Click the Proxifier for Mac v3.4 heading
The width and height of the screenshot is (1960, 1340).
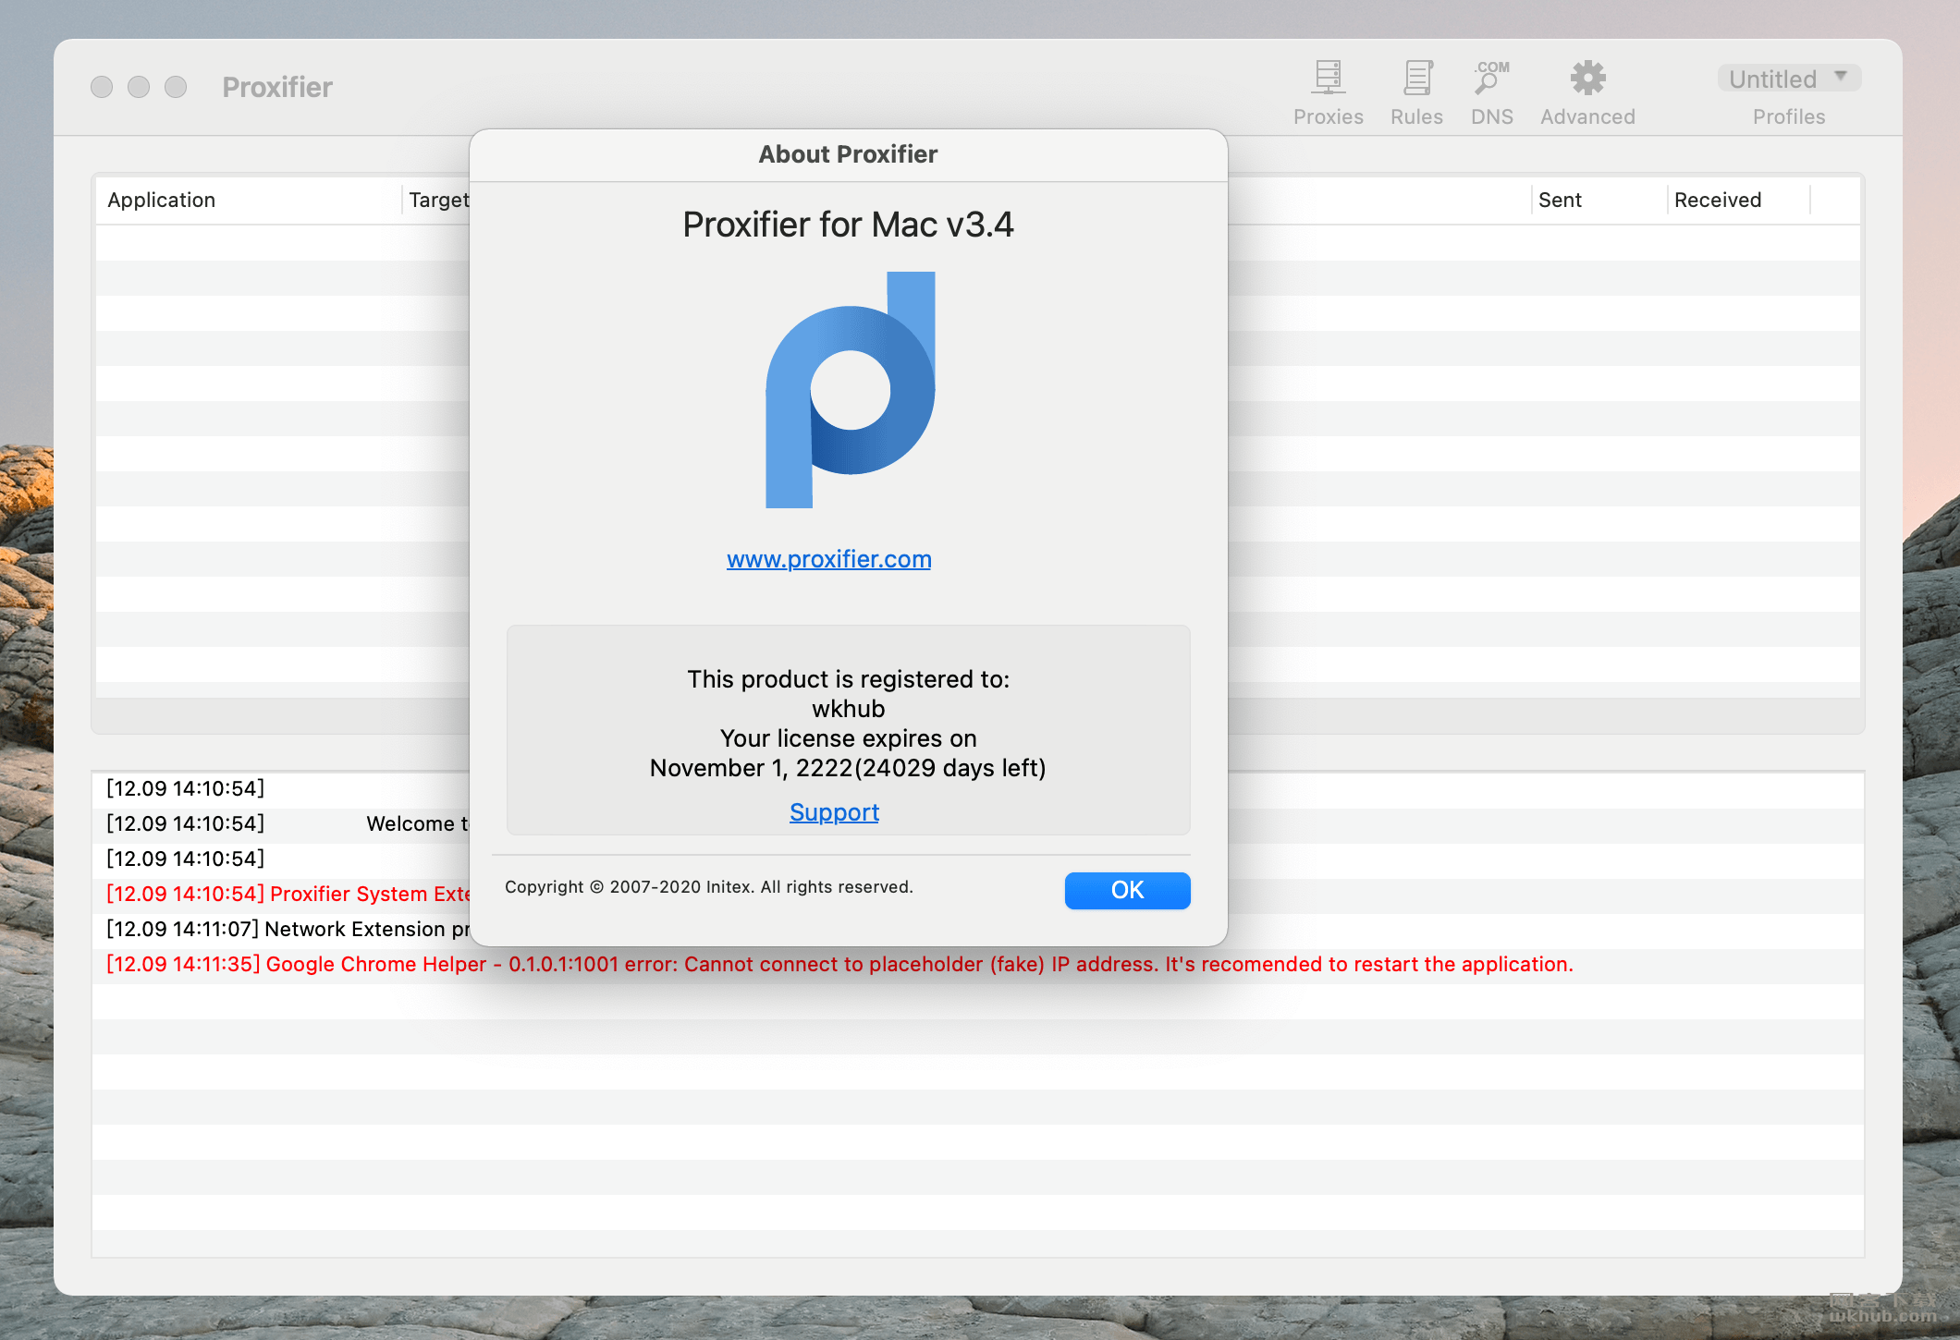pos(848,225)
